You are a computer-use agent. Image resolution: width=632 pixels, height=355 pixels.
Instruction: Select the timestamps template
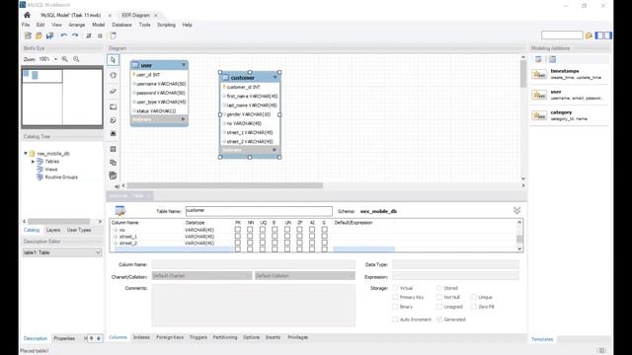click(x=569, y=74)
